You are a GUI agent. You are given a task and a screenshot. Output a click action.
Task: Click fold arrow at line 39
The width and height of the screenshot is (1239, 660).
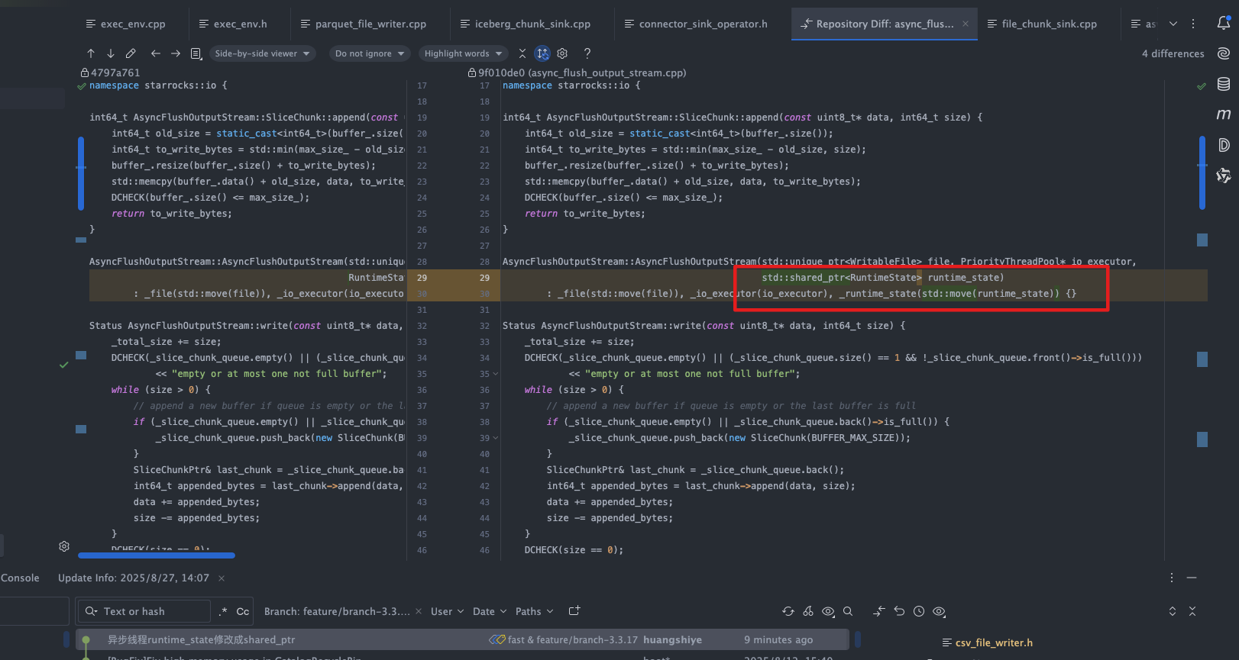496,438
